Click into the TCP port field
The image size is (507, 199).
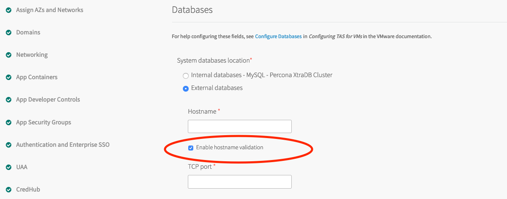[x=239, y=182]
